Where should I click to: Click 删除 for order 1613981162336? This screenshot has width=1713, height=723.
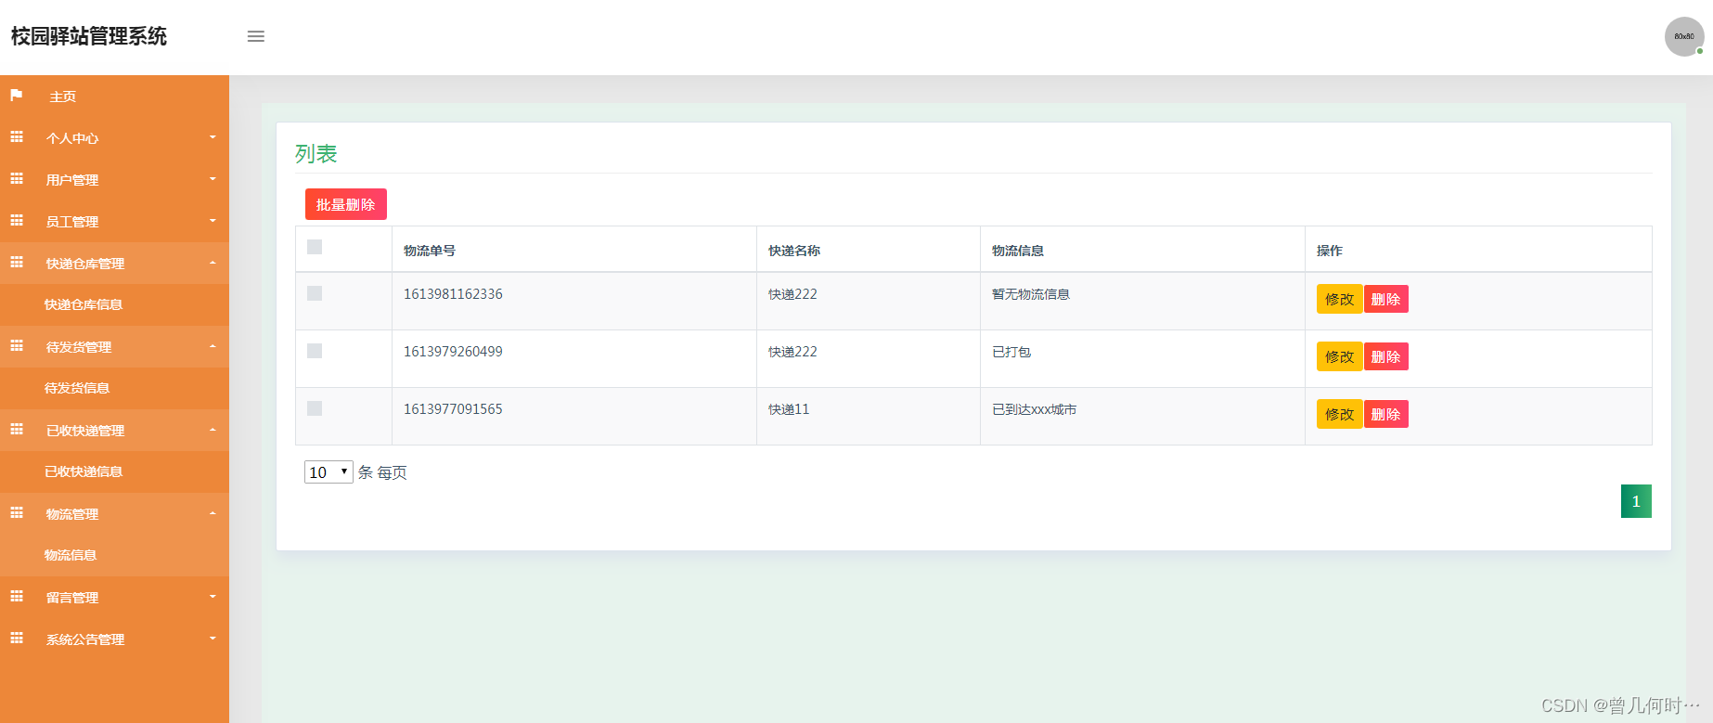1385,299
